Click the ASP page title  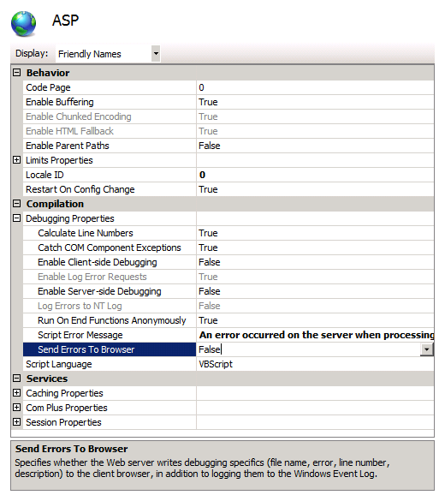(x=65, y=21)
